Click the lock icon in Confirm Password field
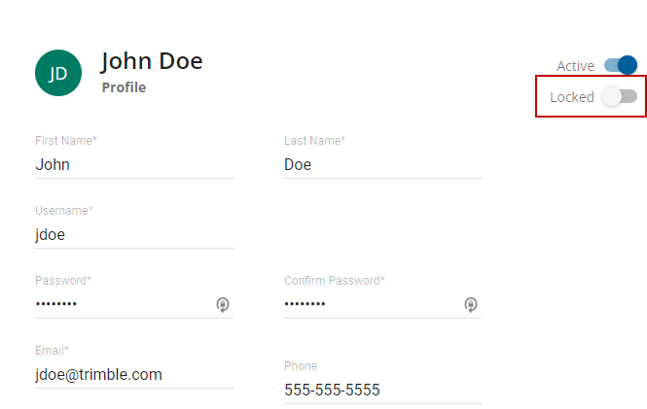The height and width of the screenshot is (409, 647). coord(471,305)
